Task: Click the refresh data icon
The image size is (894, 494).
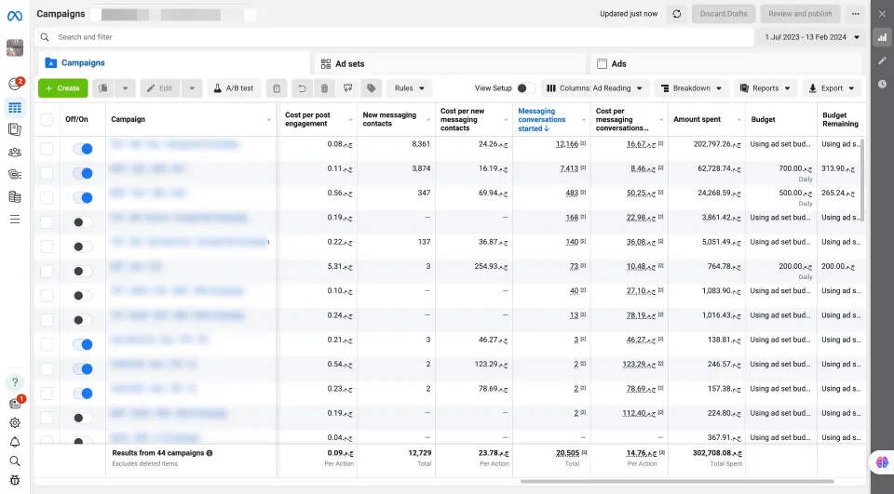Action: coord(677,14)
